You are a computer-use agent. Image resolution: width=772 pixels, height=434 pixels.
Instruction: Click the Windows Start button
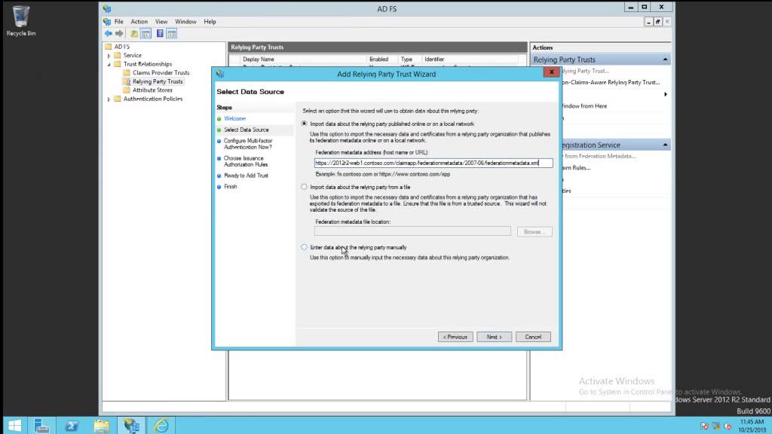15,425
